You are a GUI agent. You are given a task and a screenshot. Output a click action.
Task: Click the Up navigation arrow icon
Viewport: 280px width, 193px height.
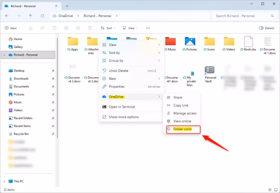(31, 16)
